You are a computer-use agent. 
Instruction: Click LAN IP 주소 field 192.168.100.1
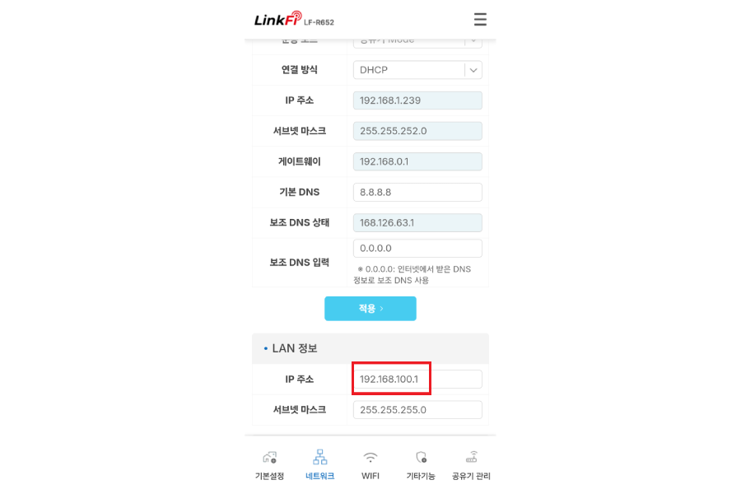click(417, 379)
